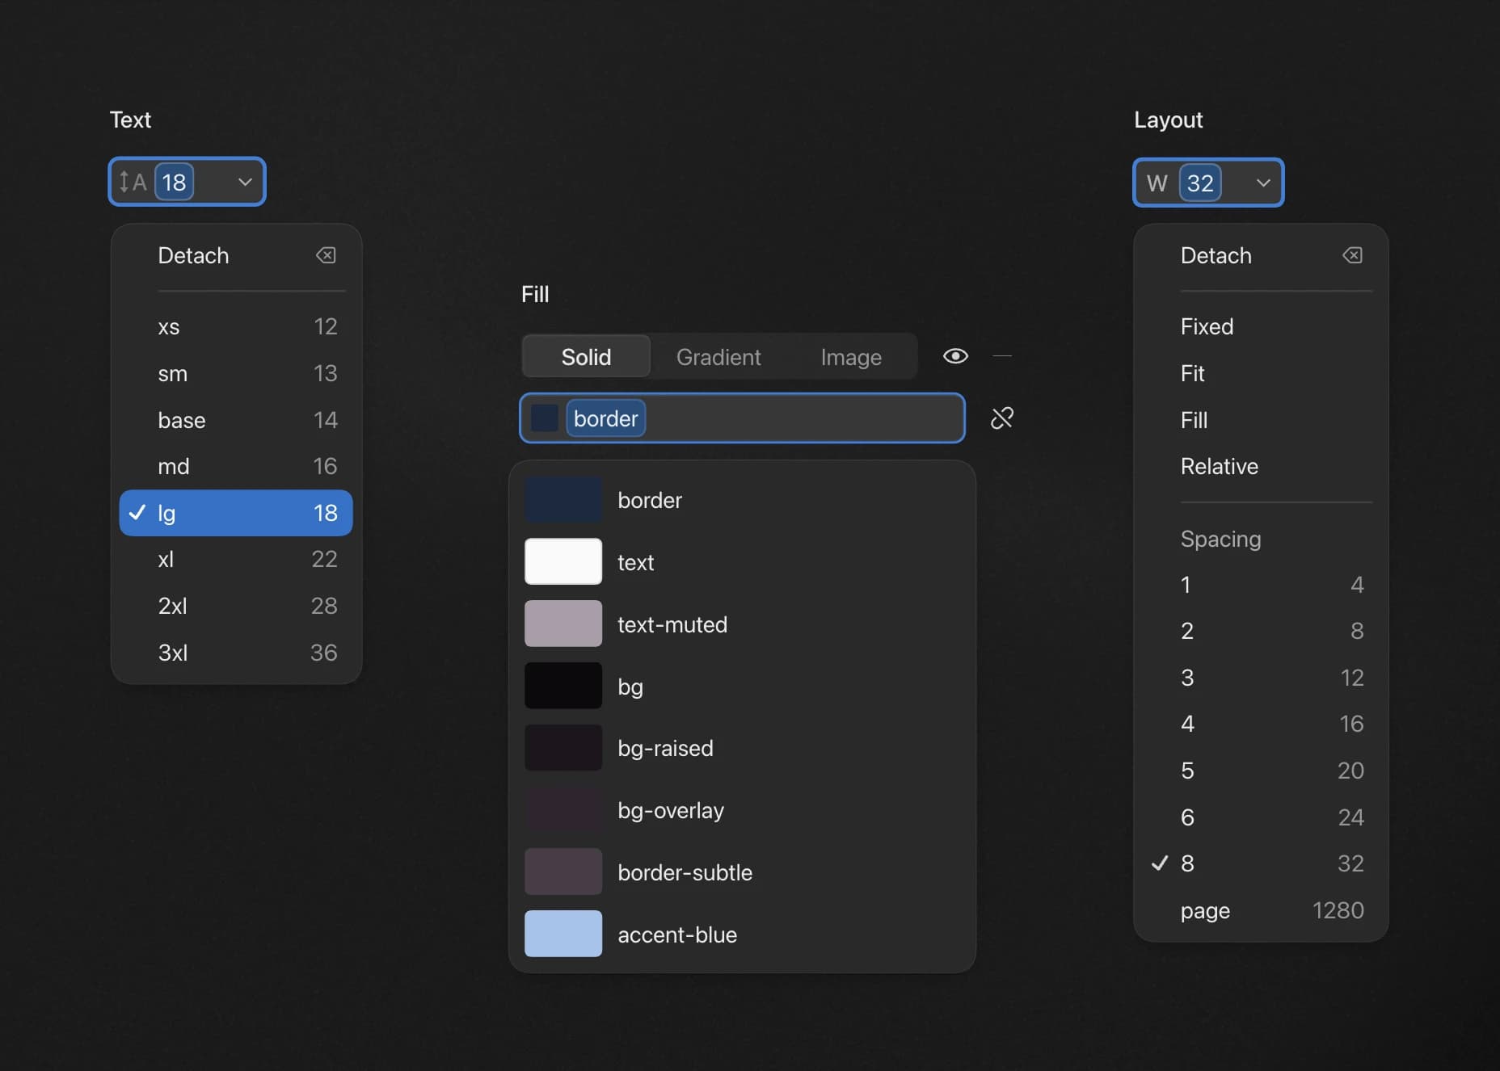This screenshot has height=1071, width=1500.
Task: Select spacing 5 with value 20
Action: pyautogui.click(x=1261, y=771)
